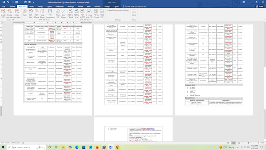266x150 pixels.
Task: Click the weather widget in taskbar
Action: point(226,147)
